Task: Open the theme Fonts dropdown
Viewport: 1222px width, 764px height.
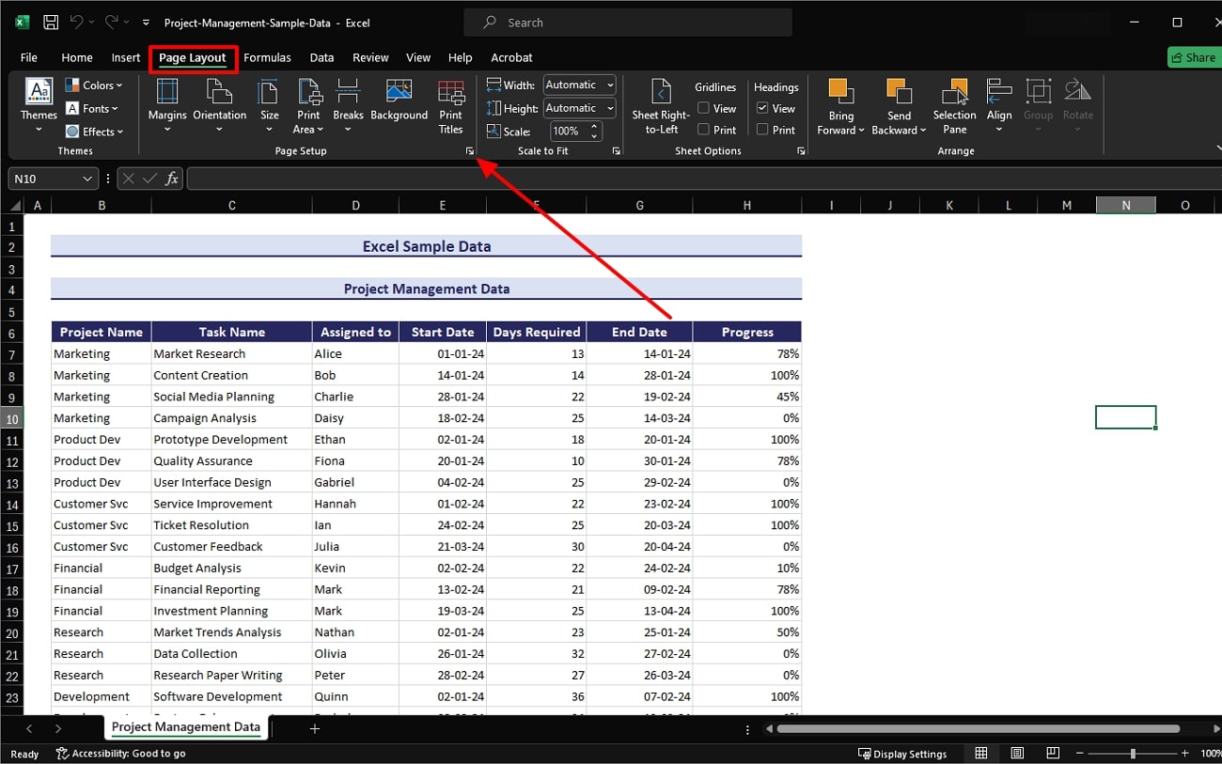Action: point(92,109)
